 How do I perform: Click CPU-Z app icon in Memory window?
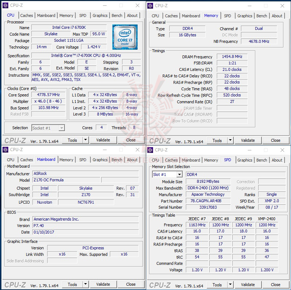[x=150, y=6]
